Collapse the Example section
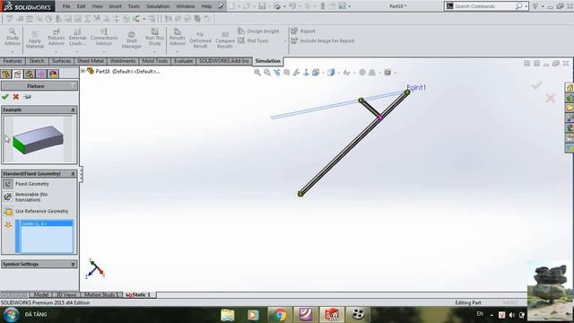 tap(73, 109)
